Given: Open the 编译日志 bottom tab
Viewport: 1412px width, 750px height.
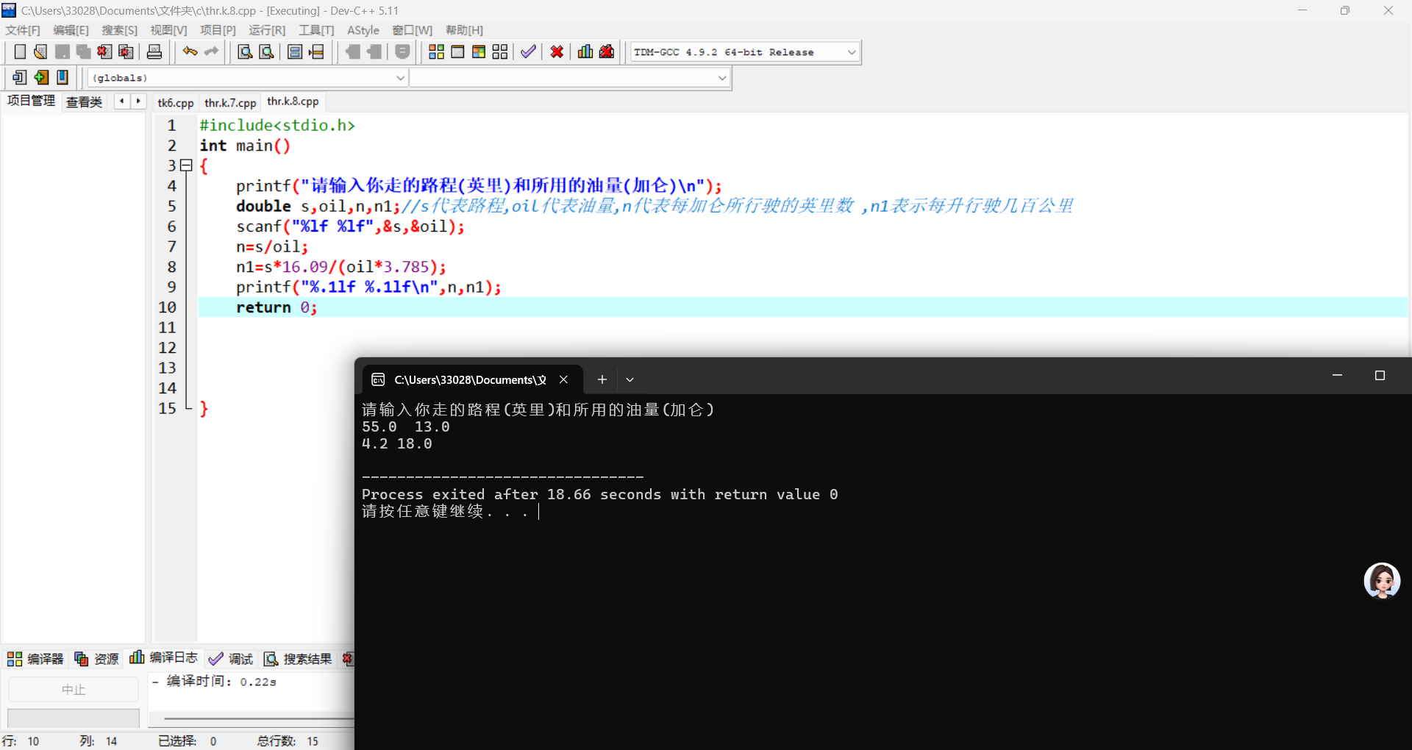Looking at the screenshot, I should 164,657.
